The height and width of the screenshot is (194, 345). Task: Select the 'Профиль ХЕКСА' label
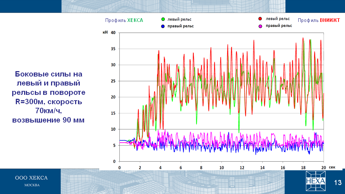click(124, 20)
